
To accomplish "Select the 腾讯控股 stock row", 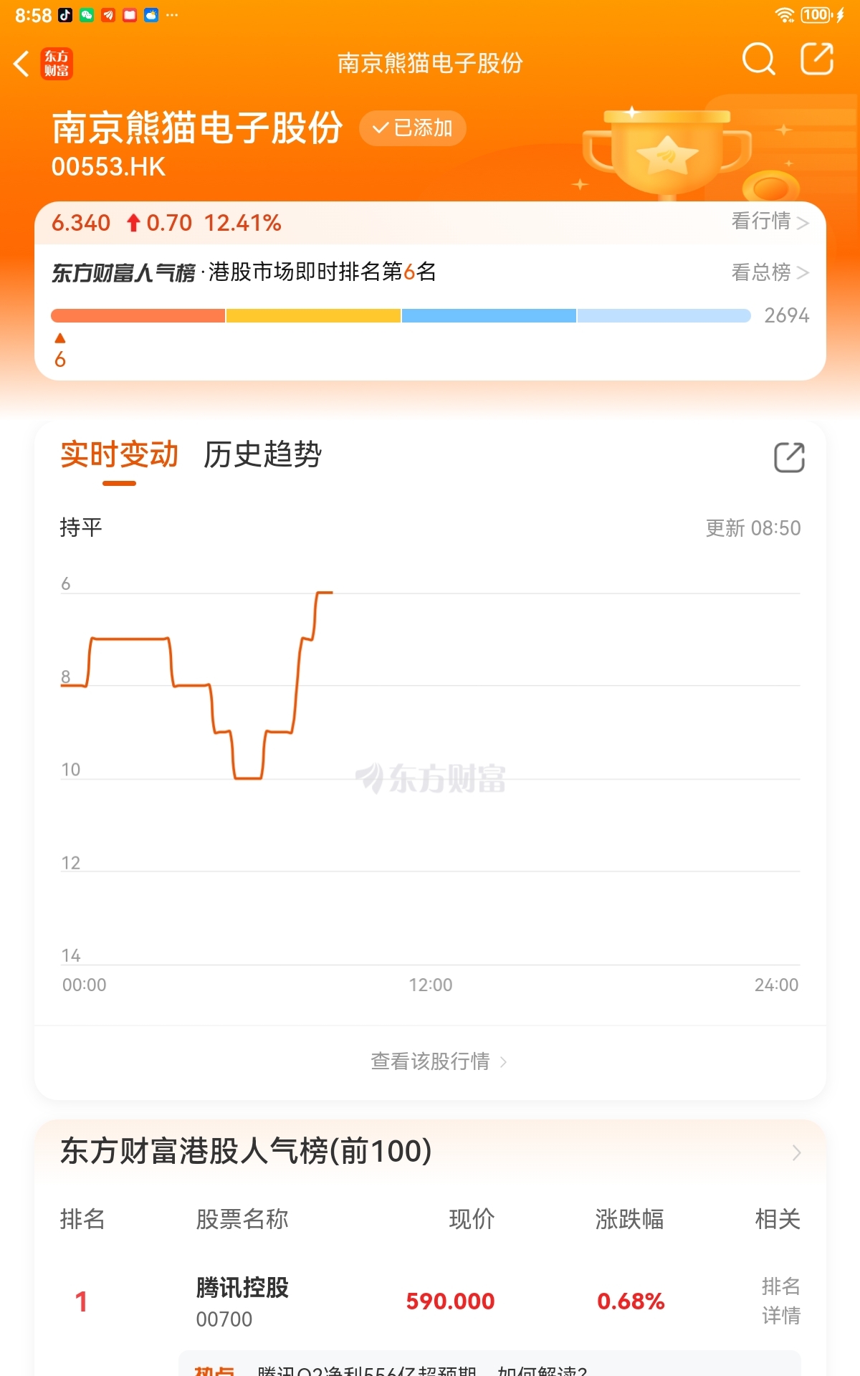I will pyautogui.click(x=430, y=1301).
